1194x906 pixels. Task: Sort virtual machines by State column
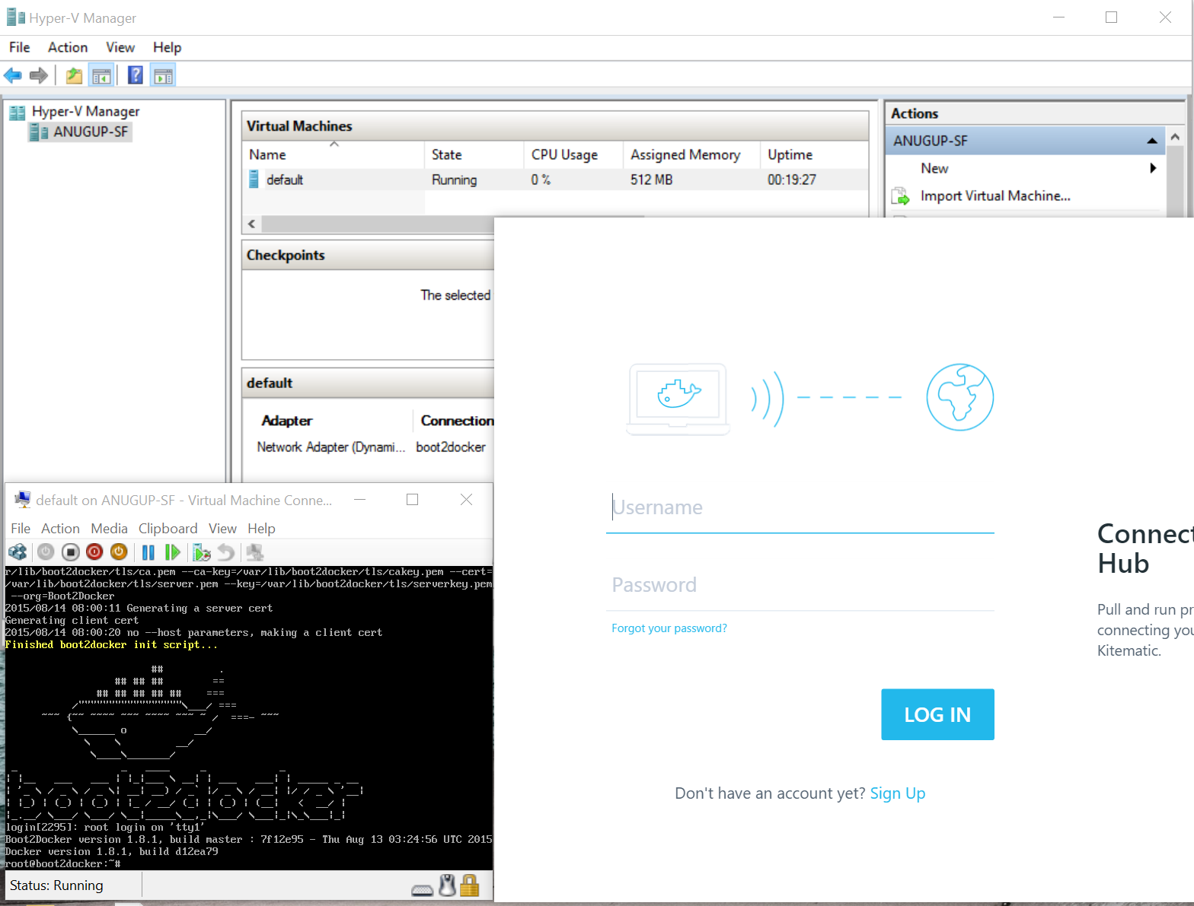474,154
